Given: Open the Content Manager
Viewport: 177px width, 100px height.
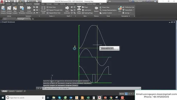Looking at the screenshot, I should tap(9, 10).
